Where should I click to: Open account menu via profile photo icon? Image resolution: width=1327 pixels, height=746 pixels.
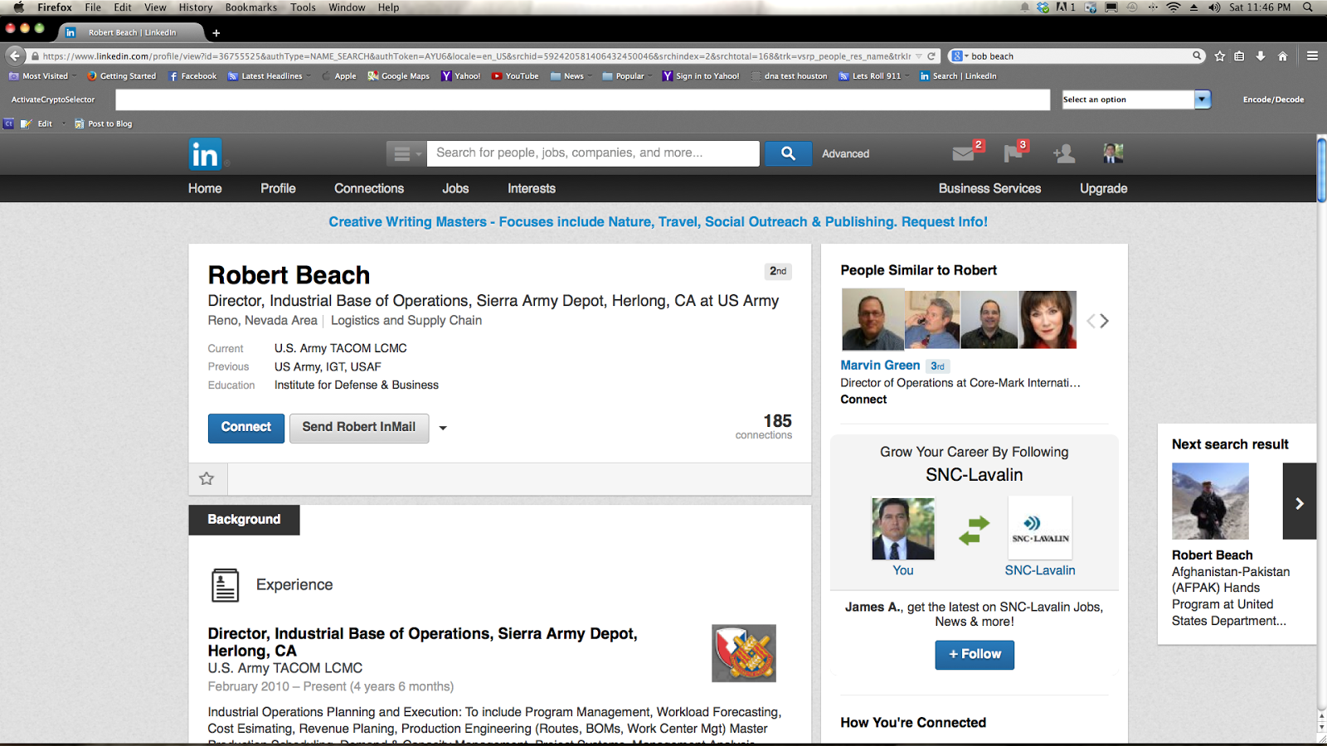pyautogui.click(x=1113, y=153)
